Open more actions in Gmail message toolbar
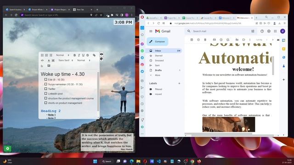 250,40
